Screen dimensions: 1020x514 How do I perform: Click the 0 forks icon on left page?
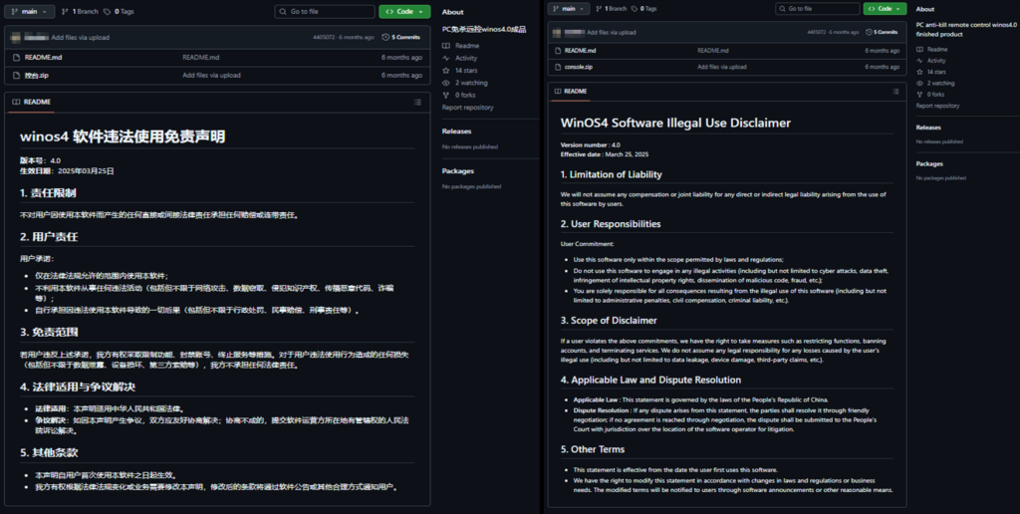[446, 95]
